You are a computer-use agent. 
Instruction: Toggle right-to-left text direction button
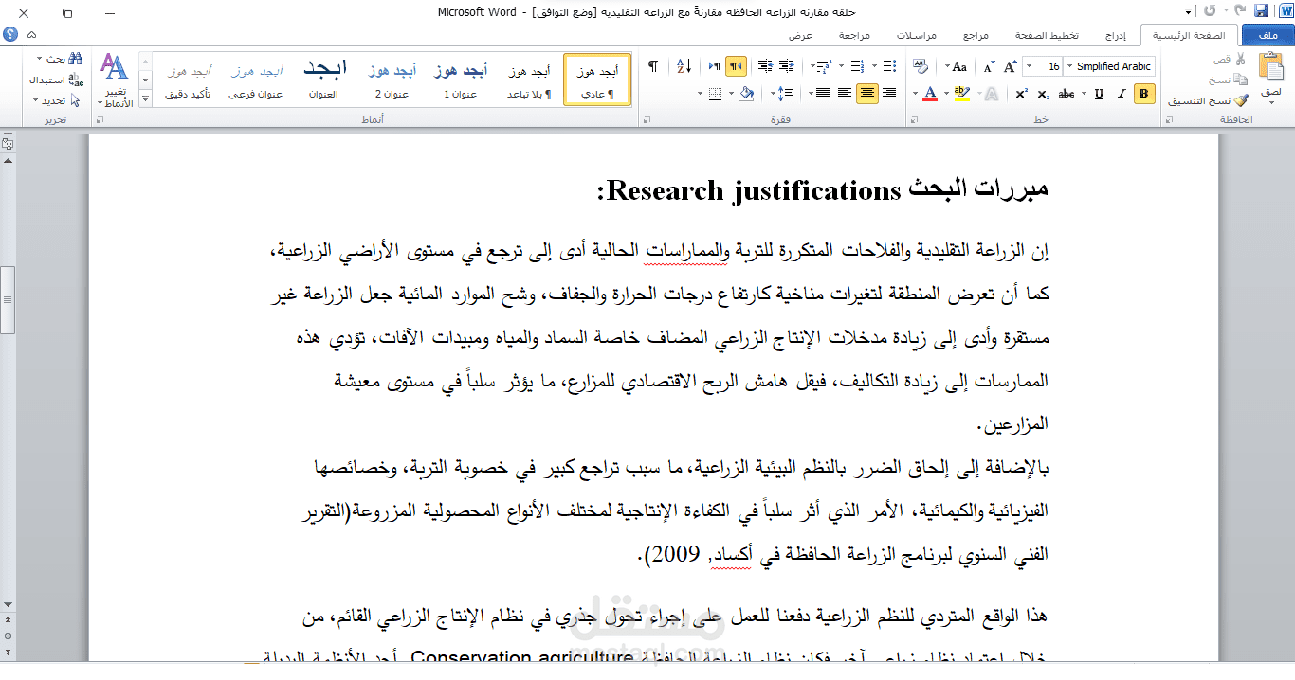tap(736, 66)
